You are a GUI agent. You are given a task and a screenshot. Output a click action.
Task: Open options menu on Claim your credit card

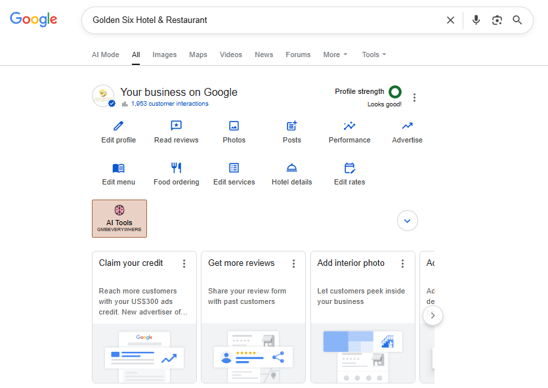184,263
